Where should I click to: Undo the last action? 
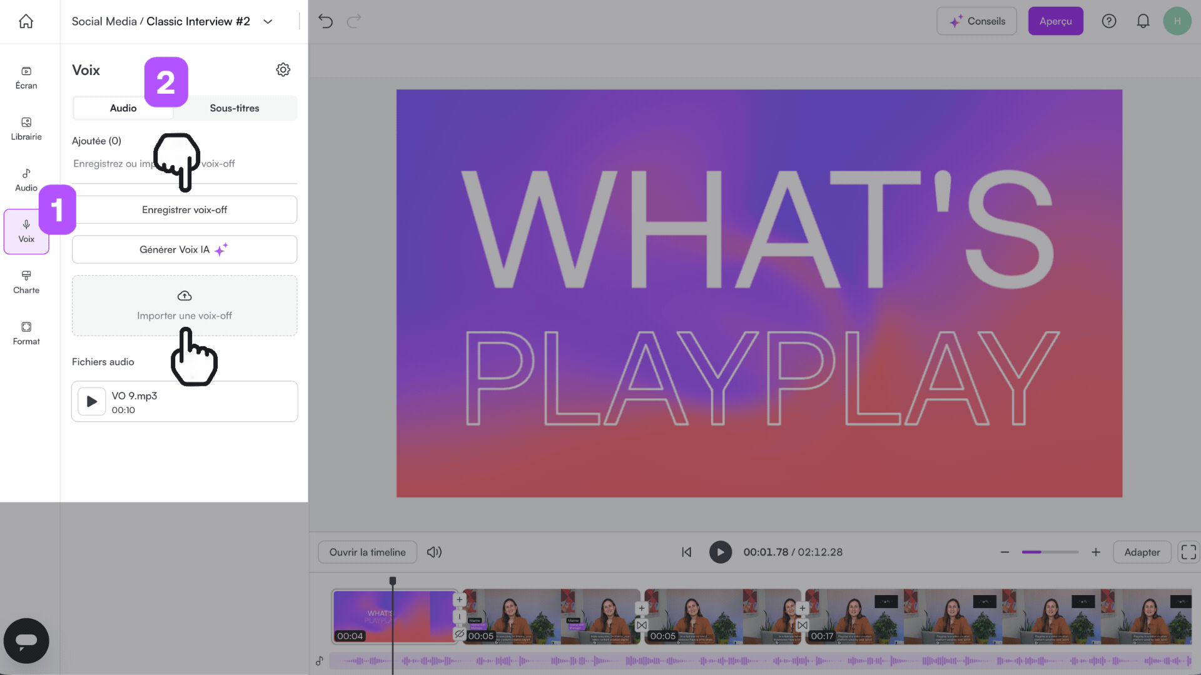(x=325, y=21)
